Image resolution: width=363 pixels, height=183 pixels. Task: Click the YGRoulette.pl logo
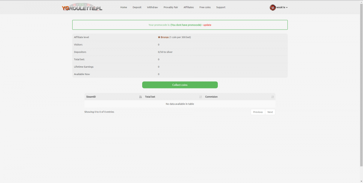click(82, 7)
